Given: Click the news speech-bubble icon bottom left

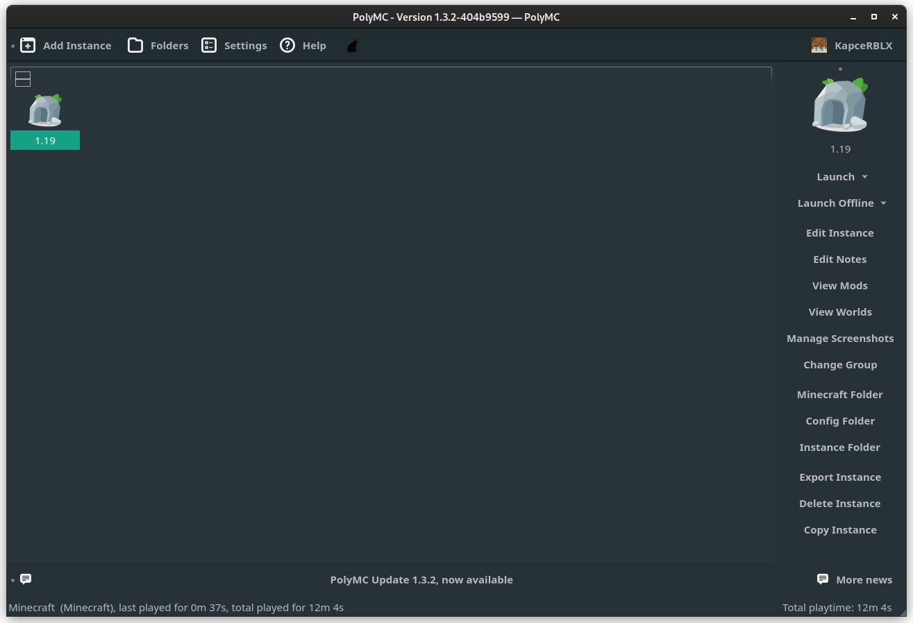Looking at the screenshot, I should pos(26,579).
